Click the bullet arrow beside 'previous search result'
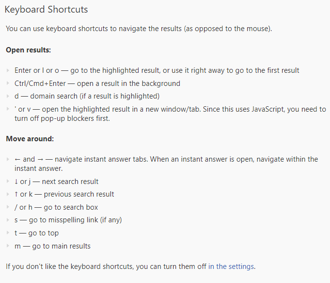 (8, 194)
